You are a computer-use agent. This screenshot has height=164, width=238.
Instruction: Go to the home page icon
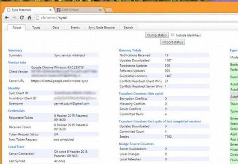(x=29, y=18)
